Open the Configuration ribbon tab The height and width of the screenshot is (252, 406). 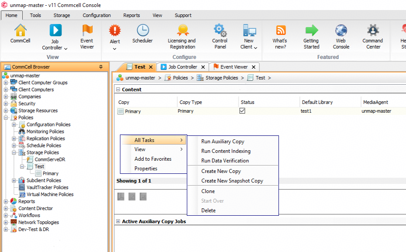pyautogui.click(x=96, y=15)
